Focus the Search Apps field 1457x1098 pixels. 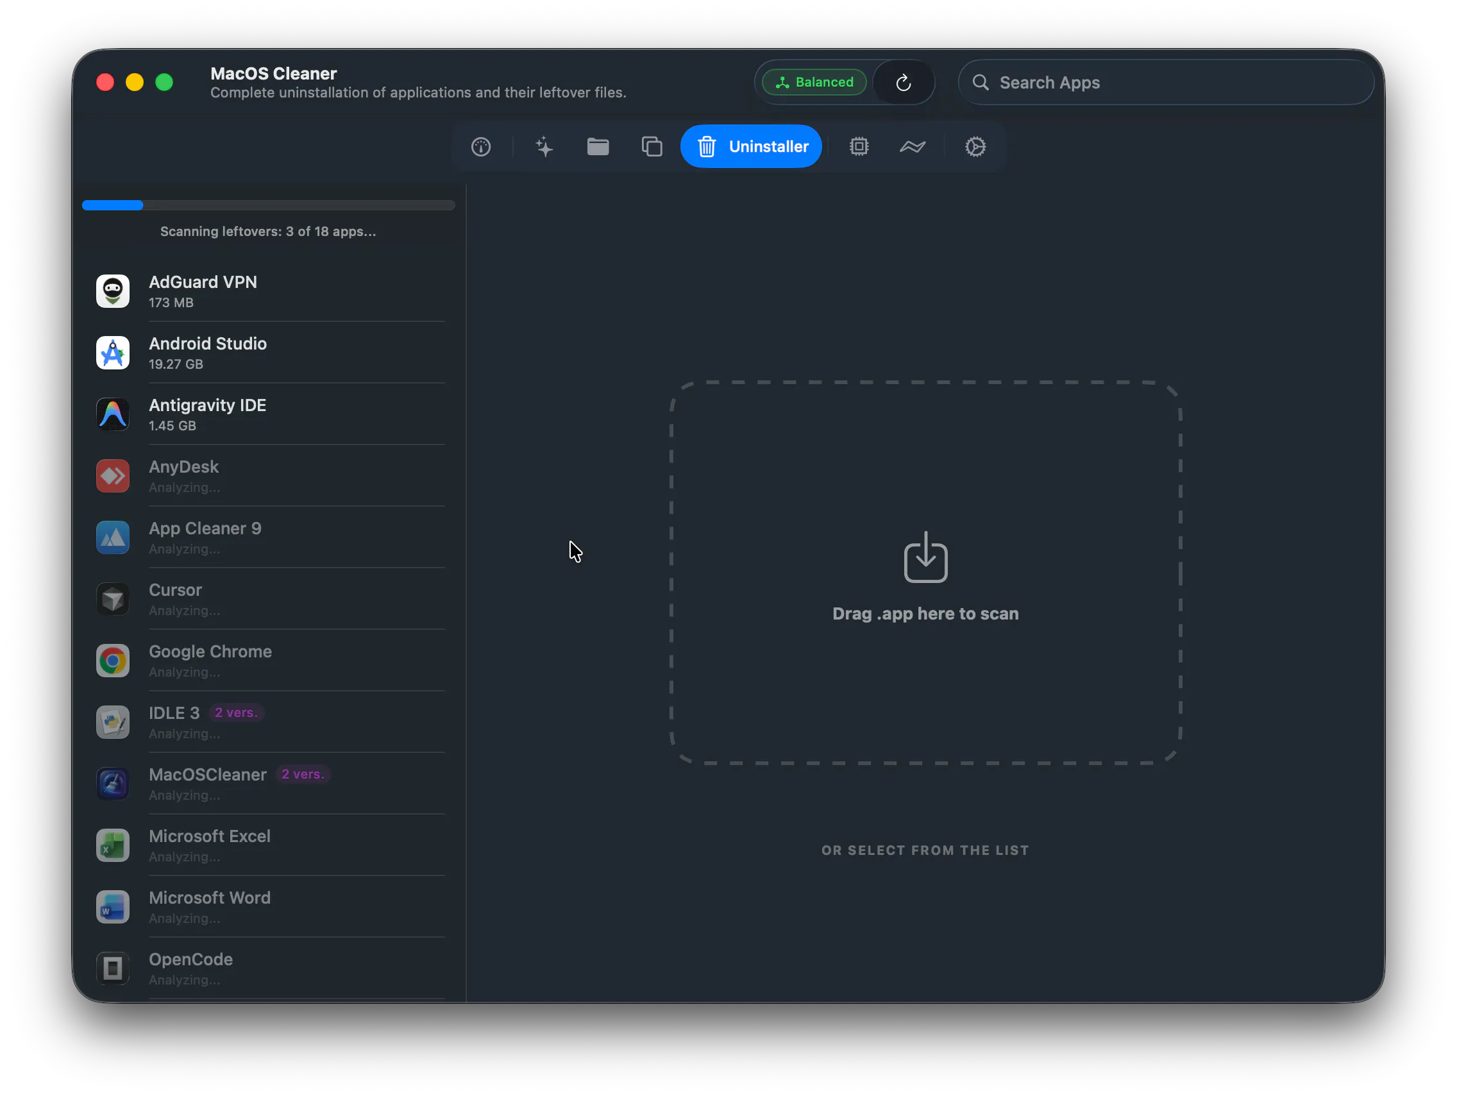1166,82
